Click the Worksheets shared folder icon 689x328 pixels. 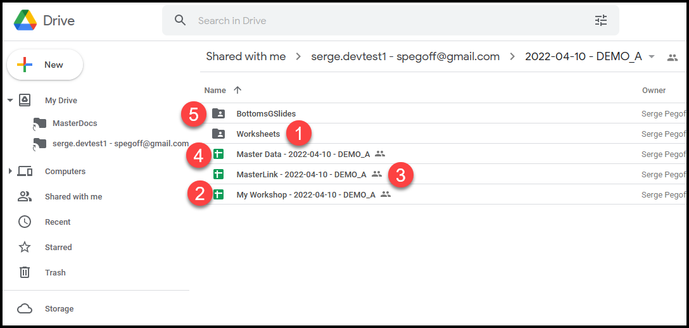218,134
